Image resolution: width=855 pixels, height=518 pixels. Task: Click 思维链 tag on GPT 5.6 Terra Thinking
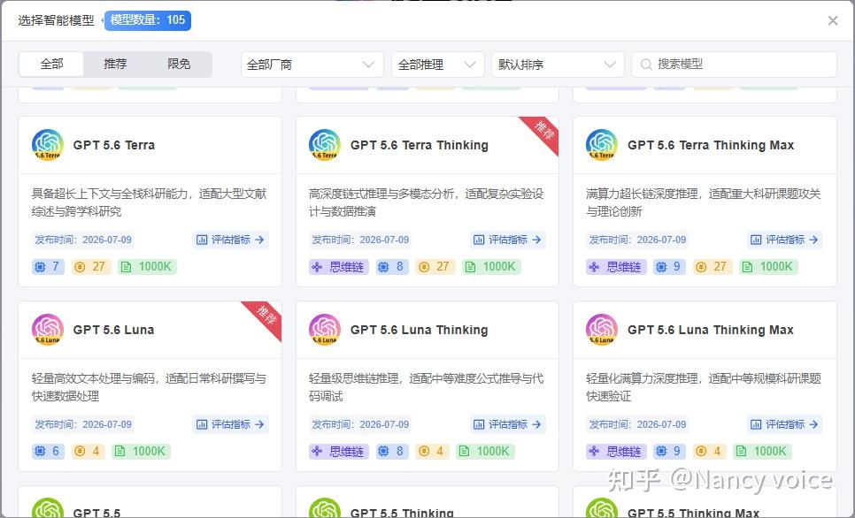click(339, 267)
